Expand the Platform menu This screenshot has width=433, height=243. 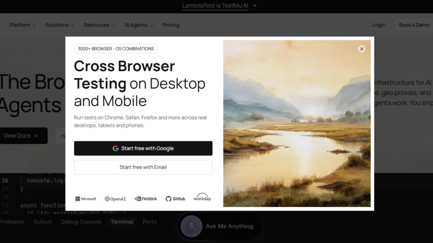(x=23, y=25)
